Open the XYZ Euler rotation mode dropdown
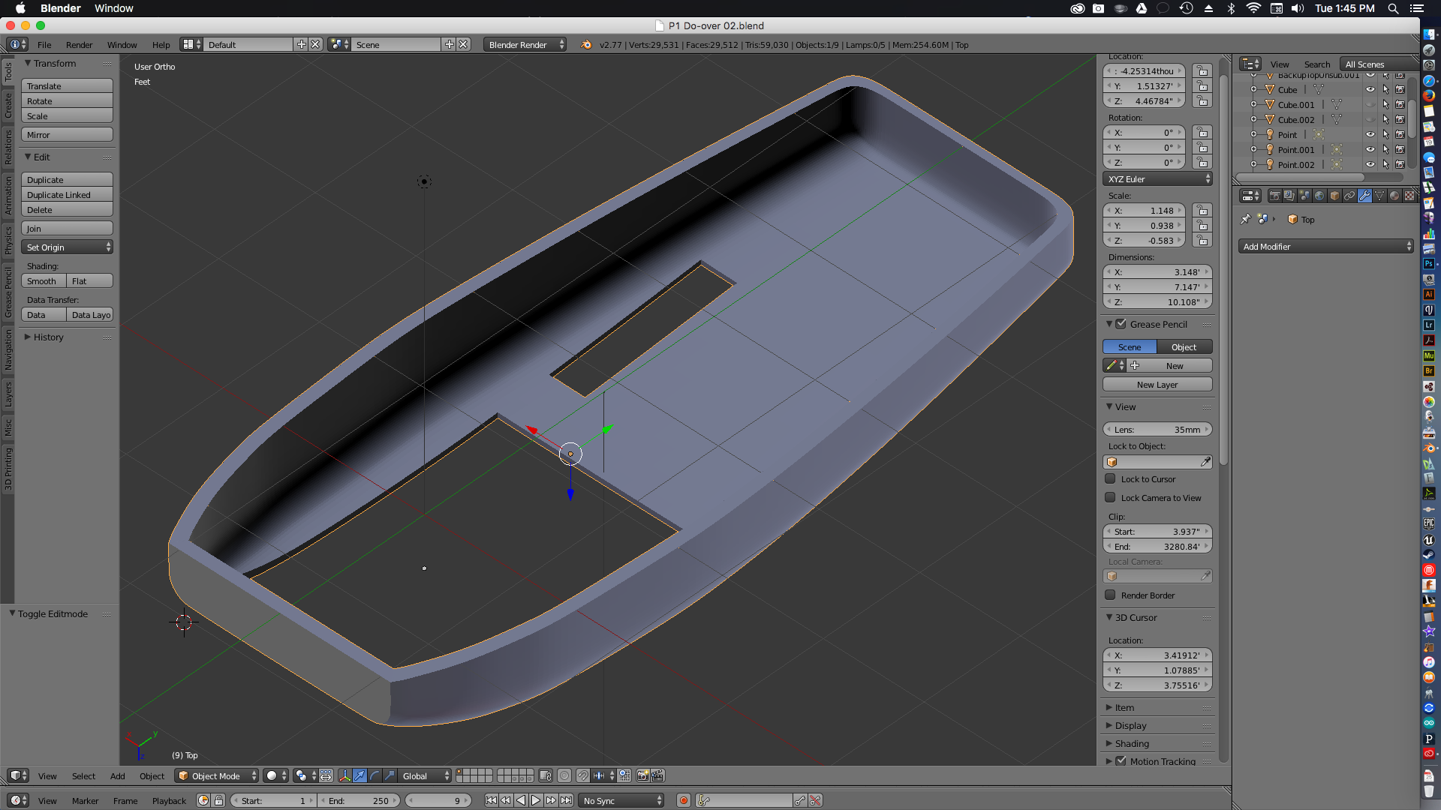The image size is (1441, 810). [x=1157, y=178]
